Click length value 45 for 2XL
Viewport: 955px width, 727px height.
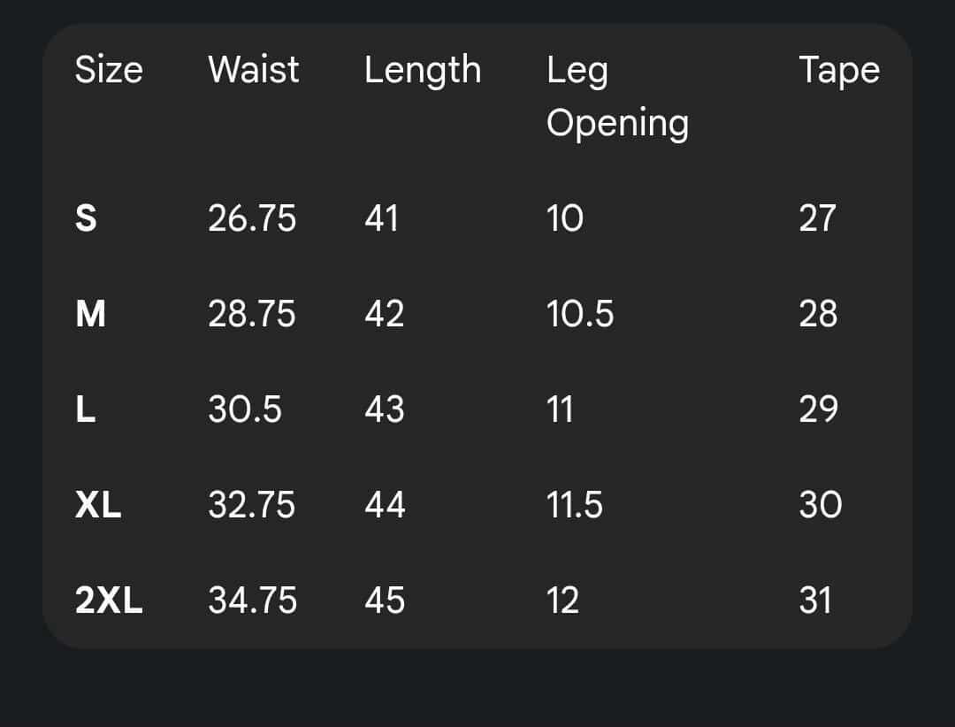[x=385, y=601]
